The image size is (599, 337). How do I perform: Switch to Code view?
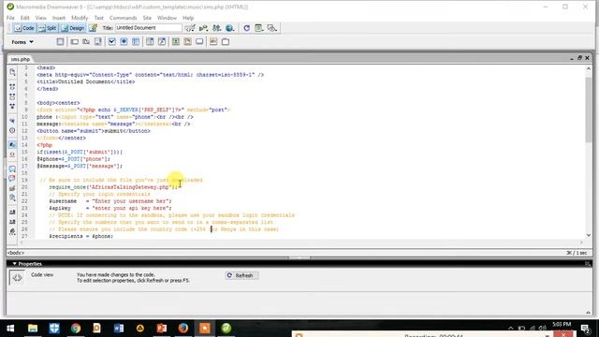24,28
